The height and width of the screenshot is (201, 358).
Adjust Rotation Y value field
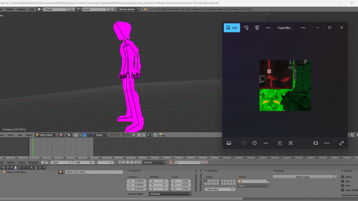(x=159, y=185)
